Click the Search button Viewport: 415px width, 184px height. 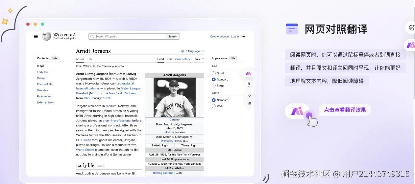click(x=173, y=37)
